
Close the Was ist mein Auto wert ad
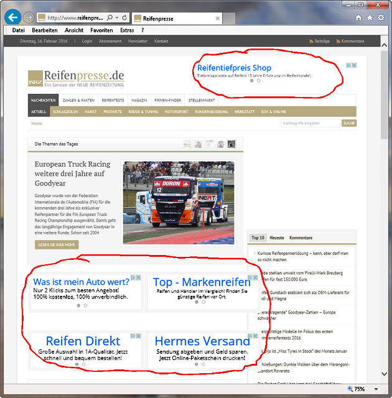[x=138, y=277]
